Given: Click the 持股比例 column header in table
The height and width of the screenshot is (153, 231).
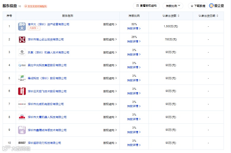Looking at the screenshot, I should click(134, 16).
